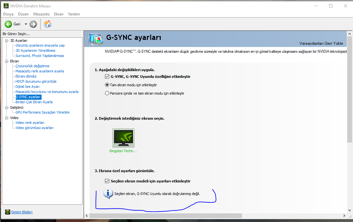Viewport: 353px width, 222px height.
Task: Open Ekranı döndür
Action: (26, 77)
